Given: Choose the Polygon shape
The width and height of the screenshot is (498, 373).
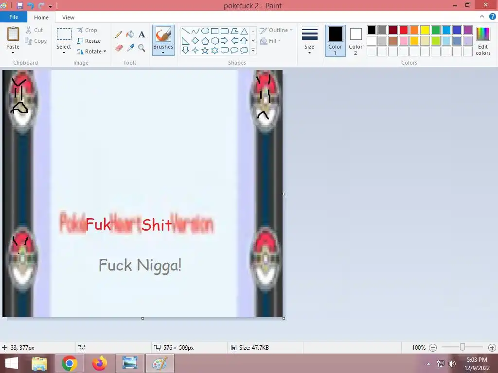Looking at the screenshot, I should point(234,31).
